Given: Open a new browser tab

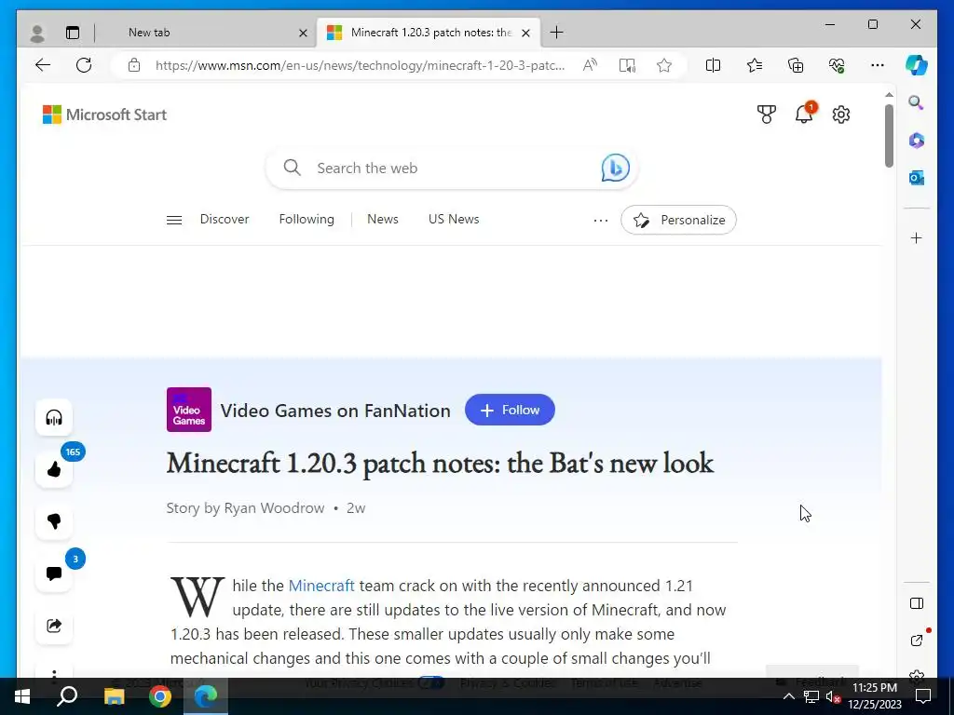Looking at the screenshot, I should (556, 33).
